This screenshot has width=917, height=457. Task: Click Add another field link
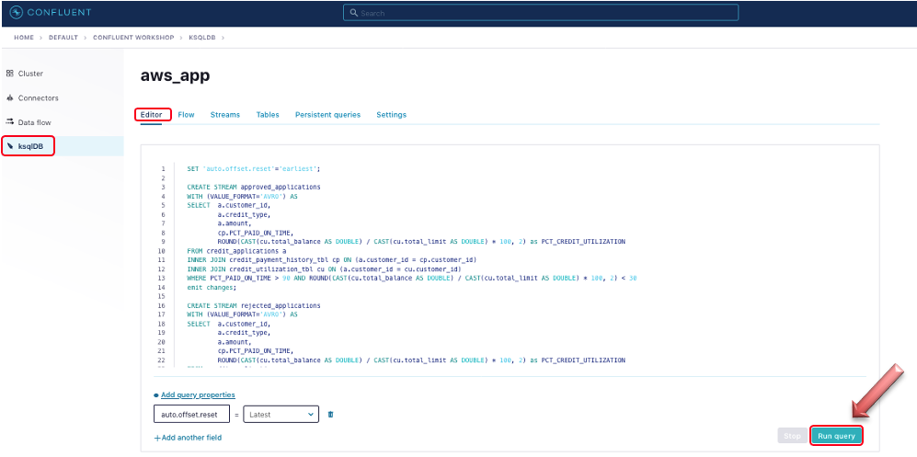pos(188,437)
